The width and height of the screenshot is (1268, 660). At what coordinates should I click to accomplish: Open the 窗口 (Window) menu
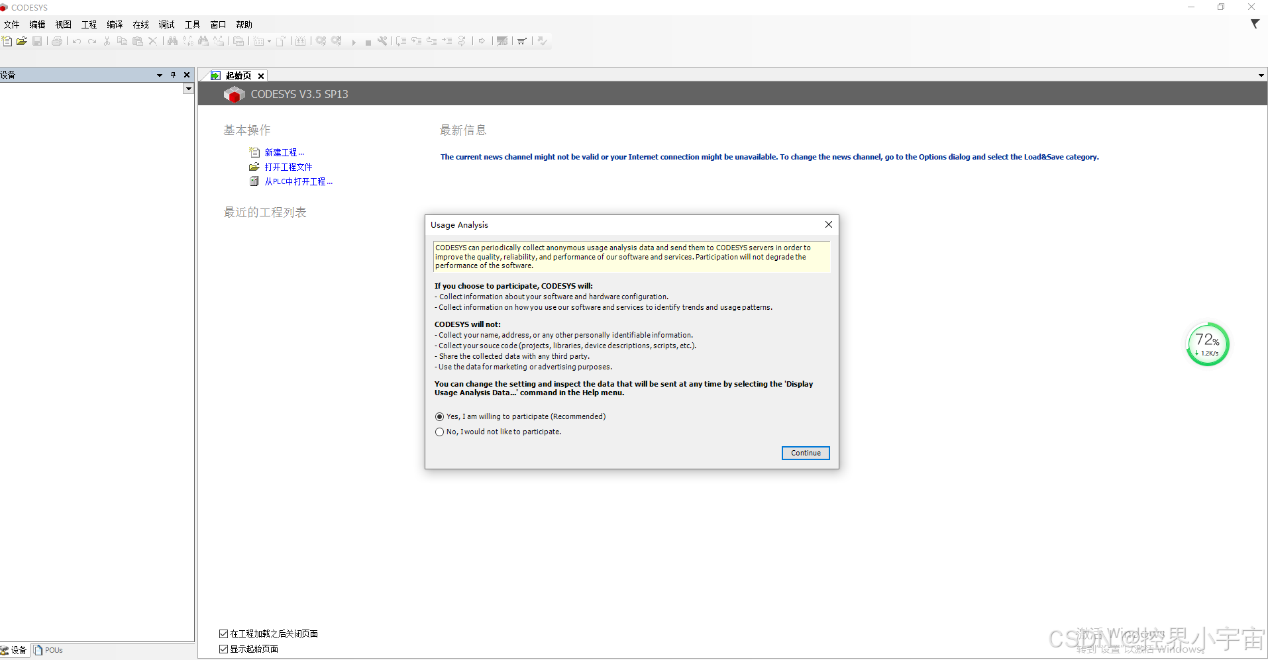coord(219,24)
